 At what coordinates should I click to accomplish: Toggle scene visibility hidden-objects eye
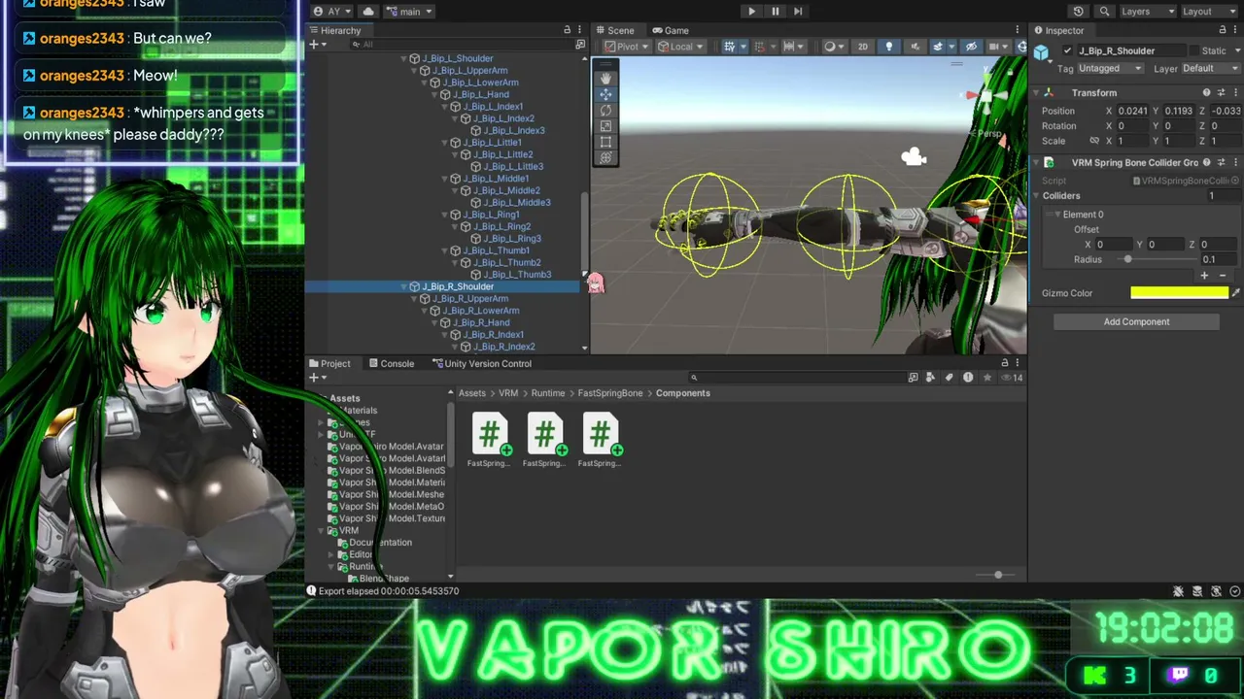click(x=971, y=47)
